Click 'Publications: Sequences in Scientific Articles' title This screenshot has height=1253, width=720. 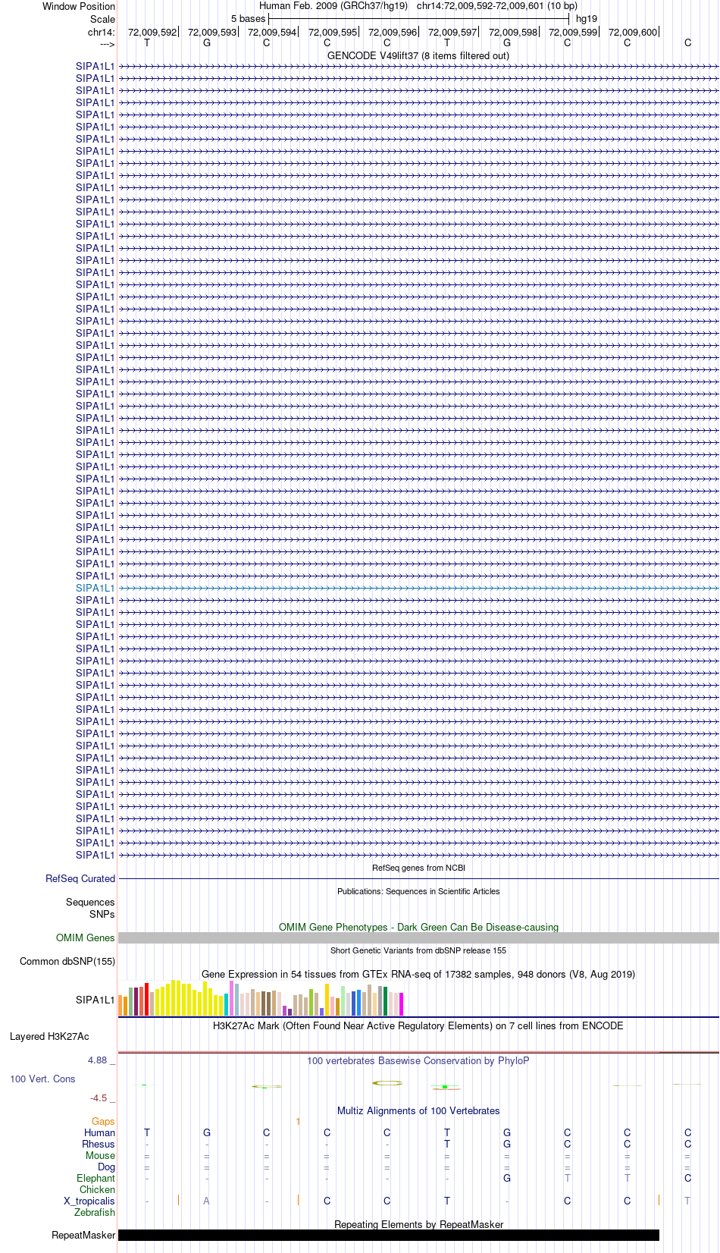418,891
